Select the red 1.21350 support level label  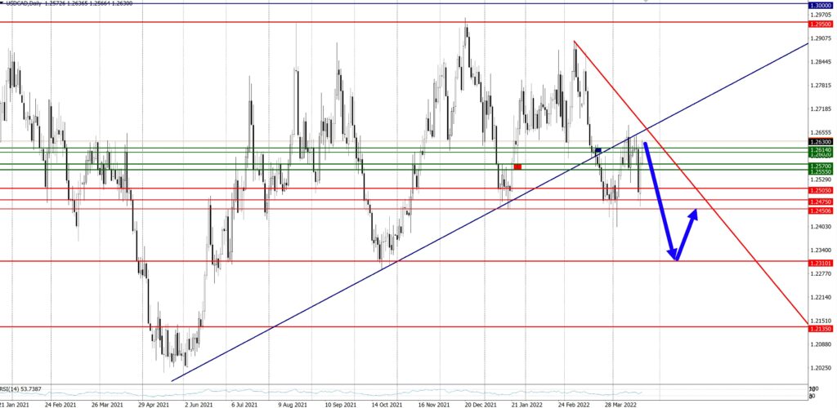(820, 328)
